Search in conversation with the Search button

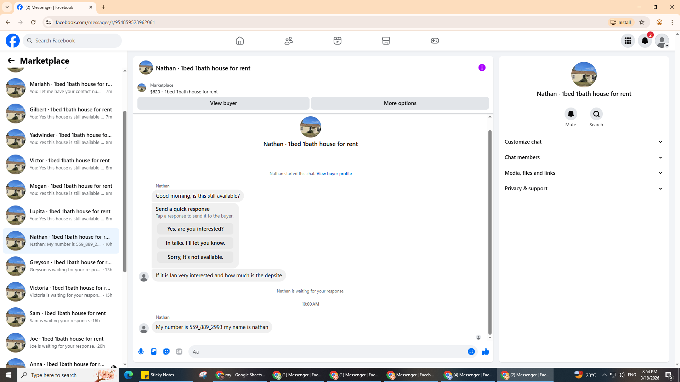click(596, 114)
